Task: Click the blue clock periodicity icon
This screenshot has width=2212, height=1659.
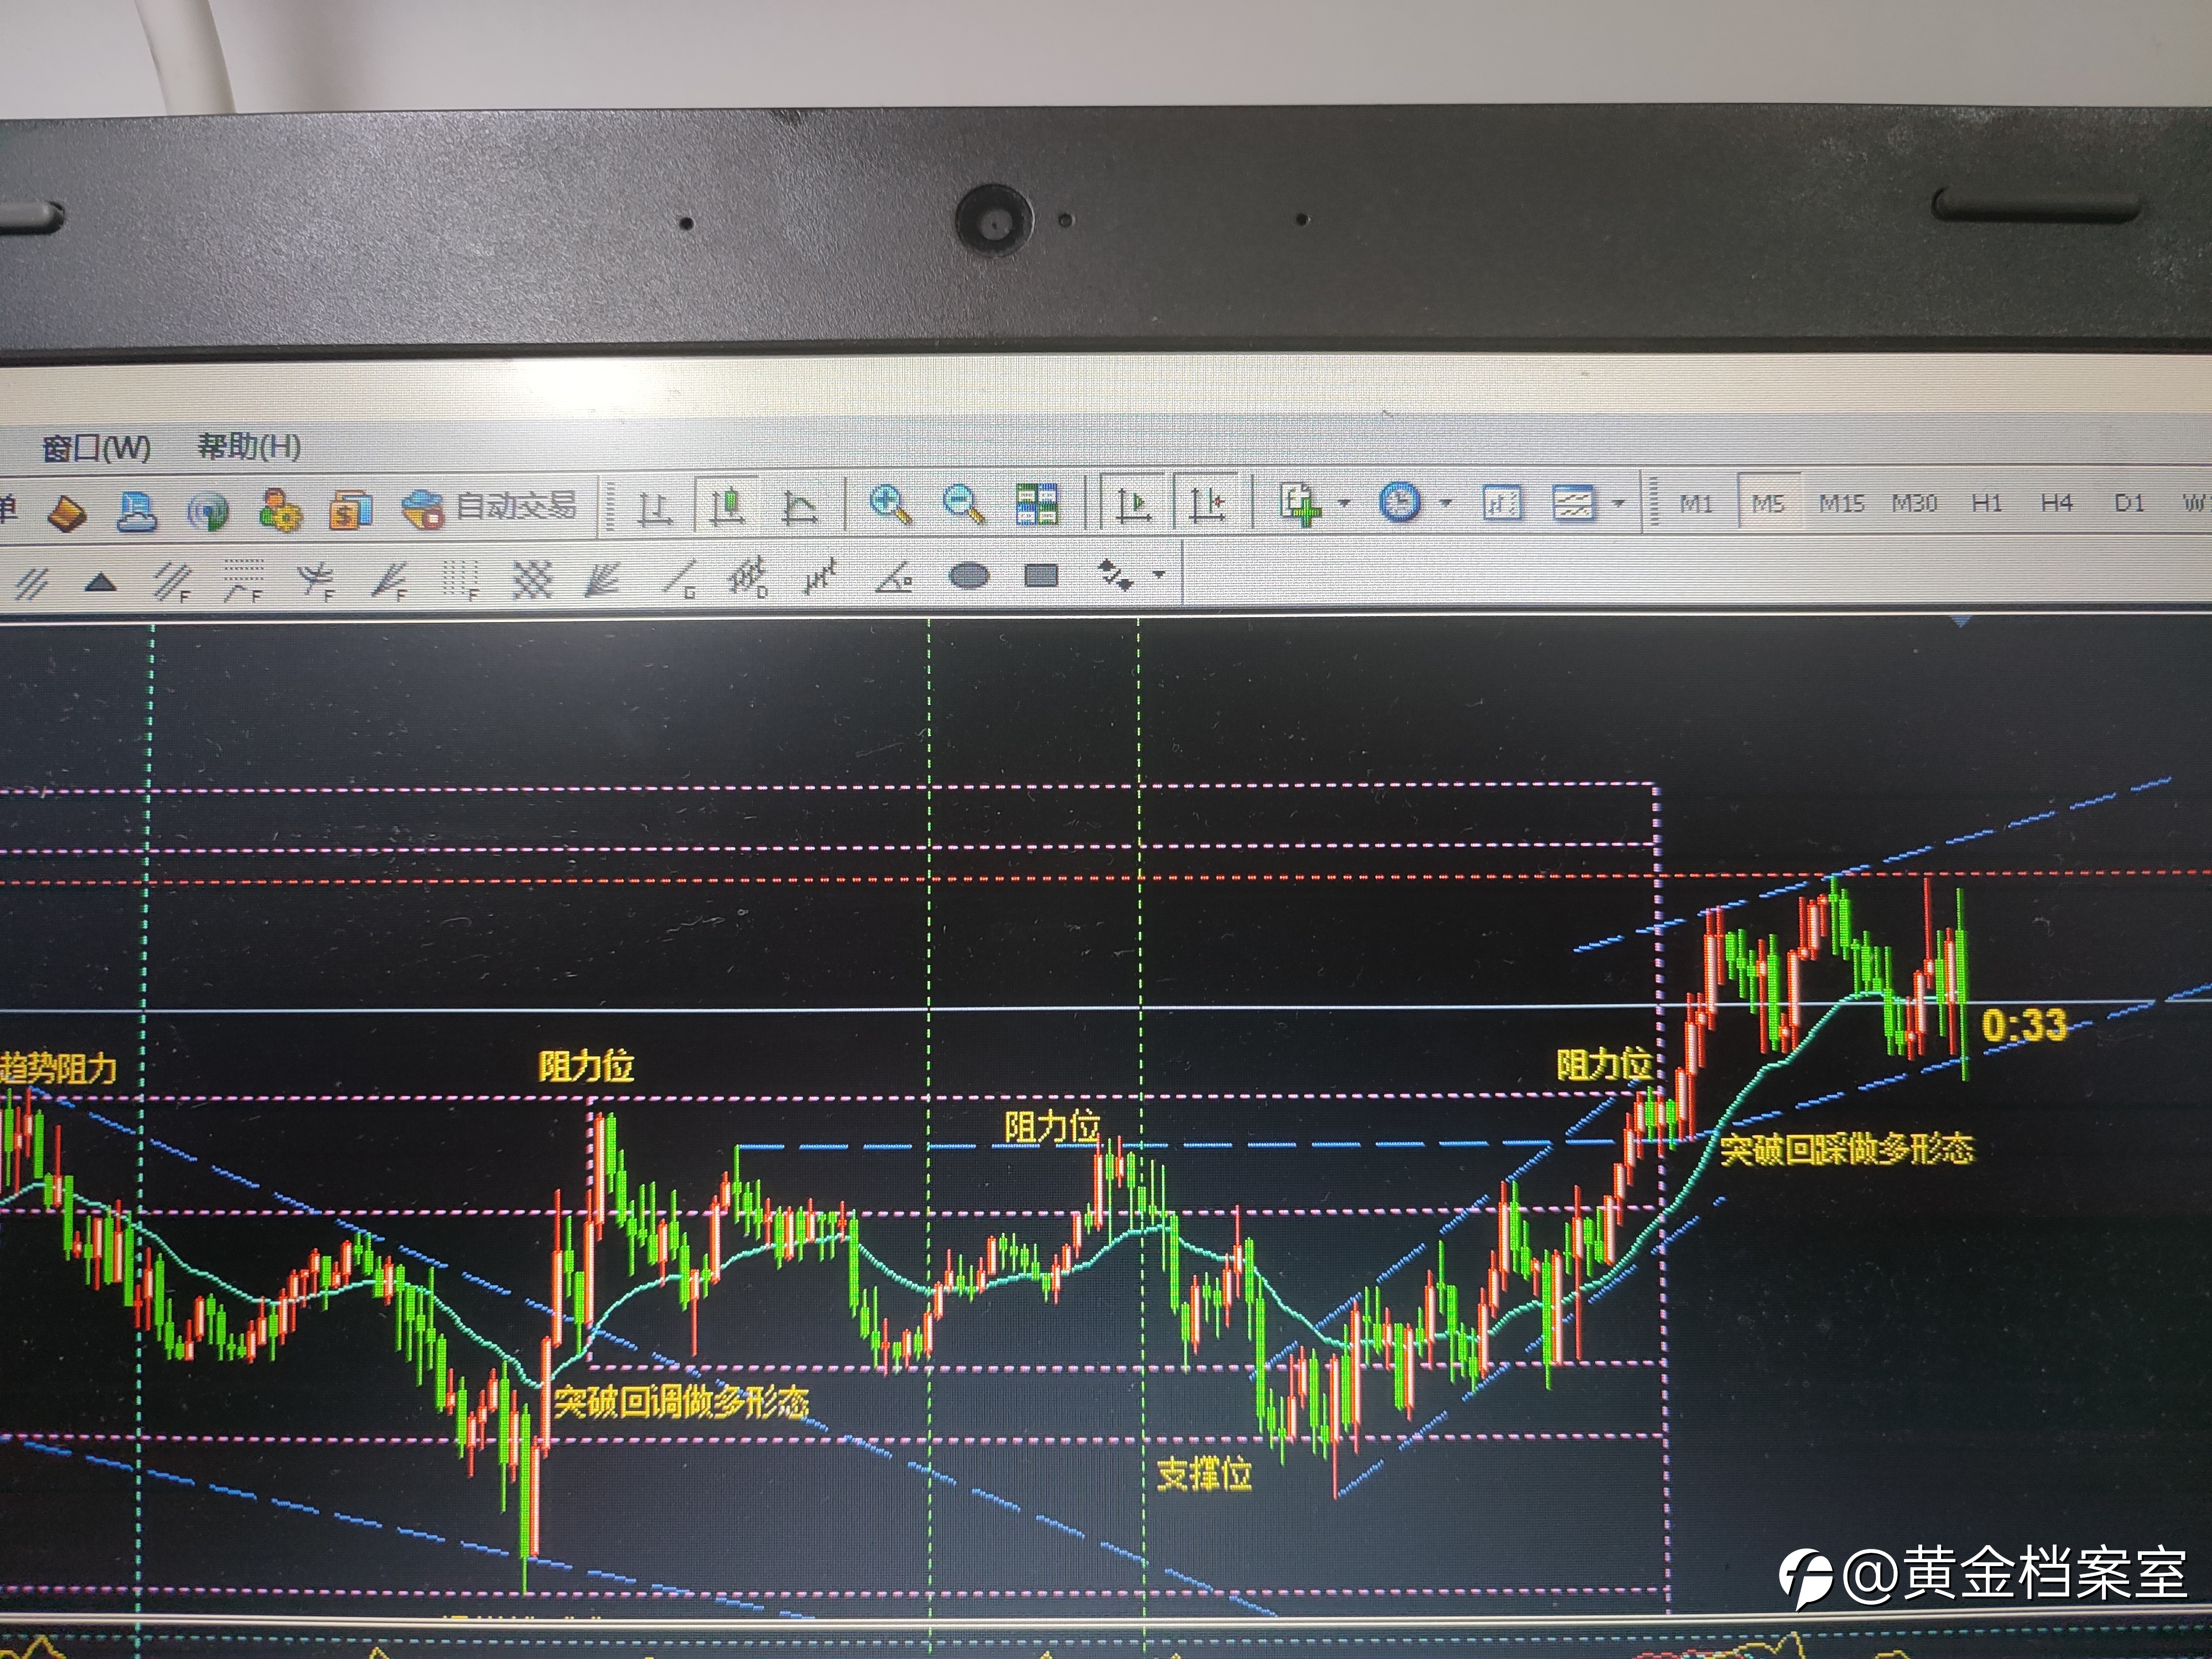Action: click(x=1399, y=502)
